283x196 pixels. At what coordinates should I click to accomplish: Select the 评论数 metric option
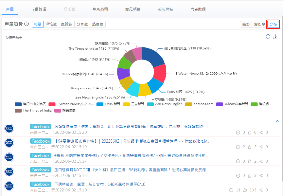coord(51,24)
